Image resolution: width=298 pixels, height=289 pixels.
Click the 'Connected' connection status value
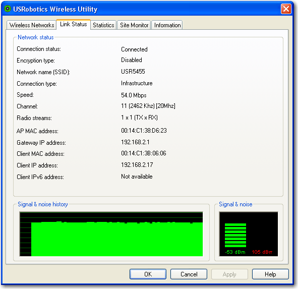134,49
